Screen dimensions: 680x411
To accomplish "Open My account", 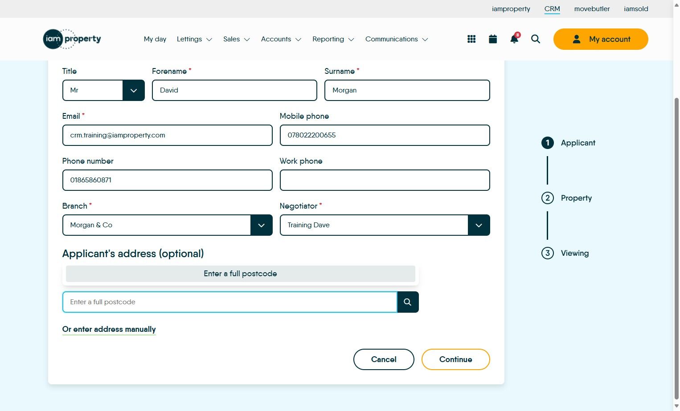I will click(601, 39).
